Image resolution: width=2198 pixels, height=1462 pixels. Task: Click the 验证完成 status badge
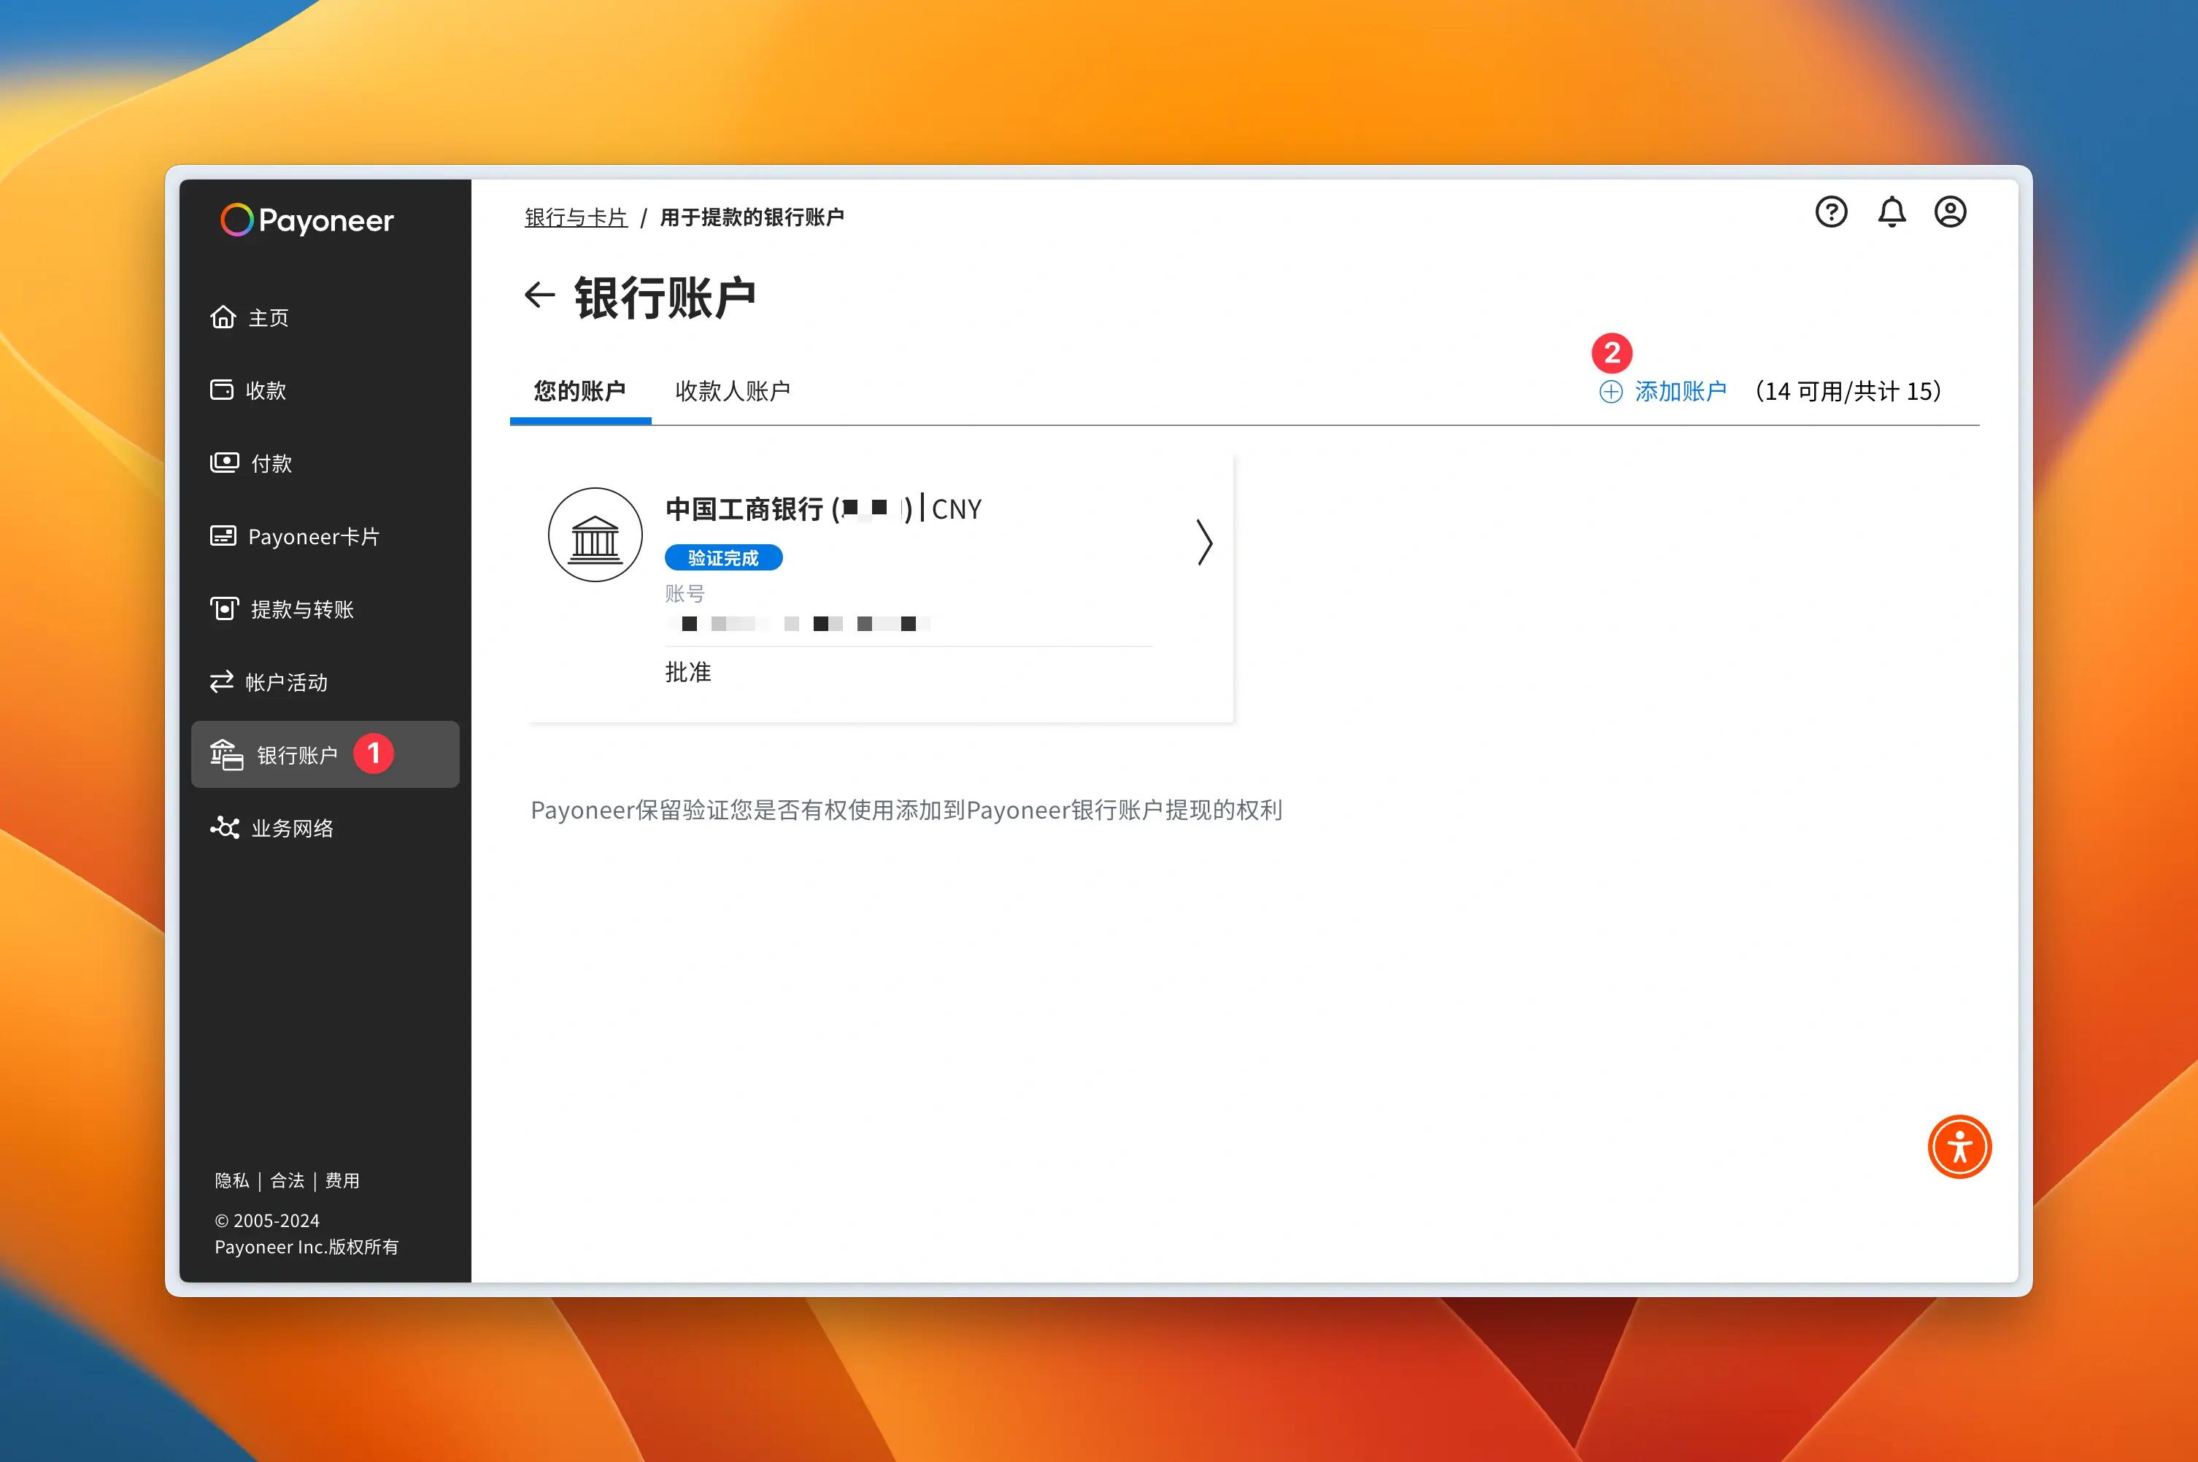pyautogui.click(x=724, y=557)
